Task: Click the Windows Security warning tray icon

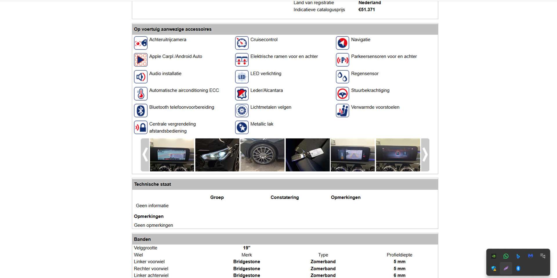Action: 494,268
